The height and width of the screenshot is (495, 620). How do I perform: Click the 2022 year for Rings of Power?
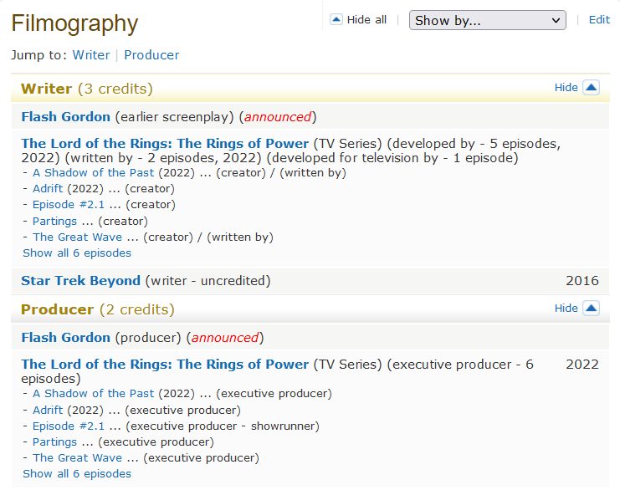(x=582, y=365)
